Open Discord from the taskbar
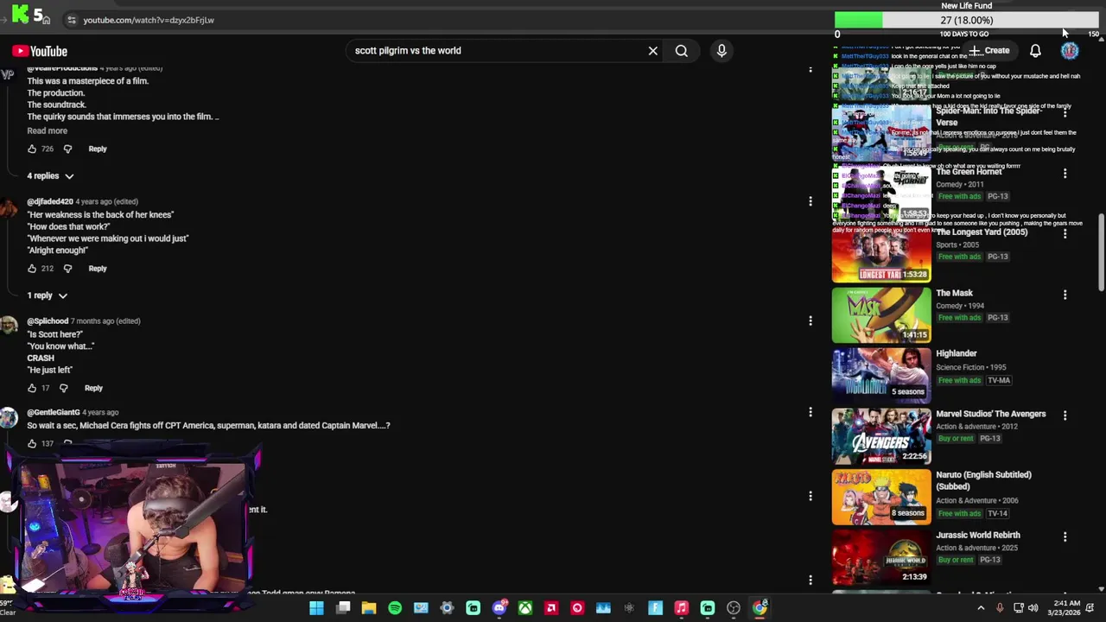 click(499, 608)
